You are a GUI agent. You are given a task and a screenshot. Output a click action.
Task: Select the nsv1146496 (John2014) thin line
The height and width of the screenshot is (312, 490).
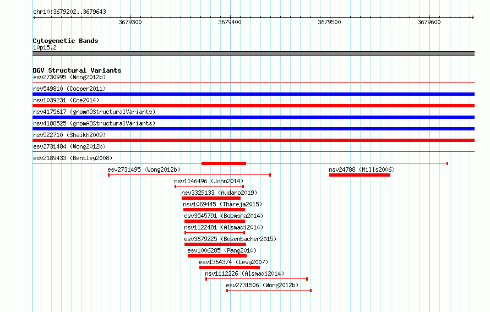tap(209, 187)
